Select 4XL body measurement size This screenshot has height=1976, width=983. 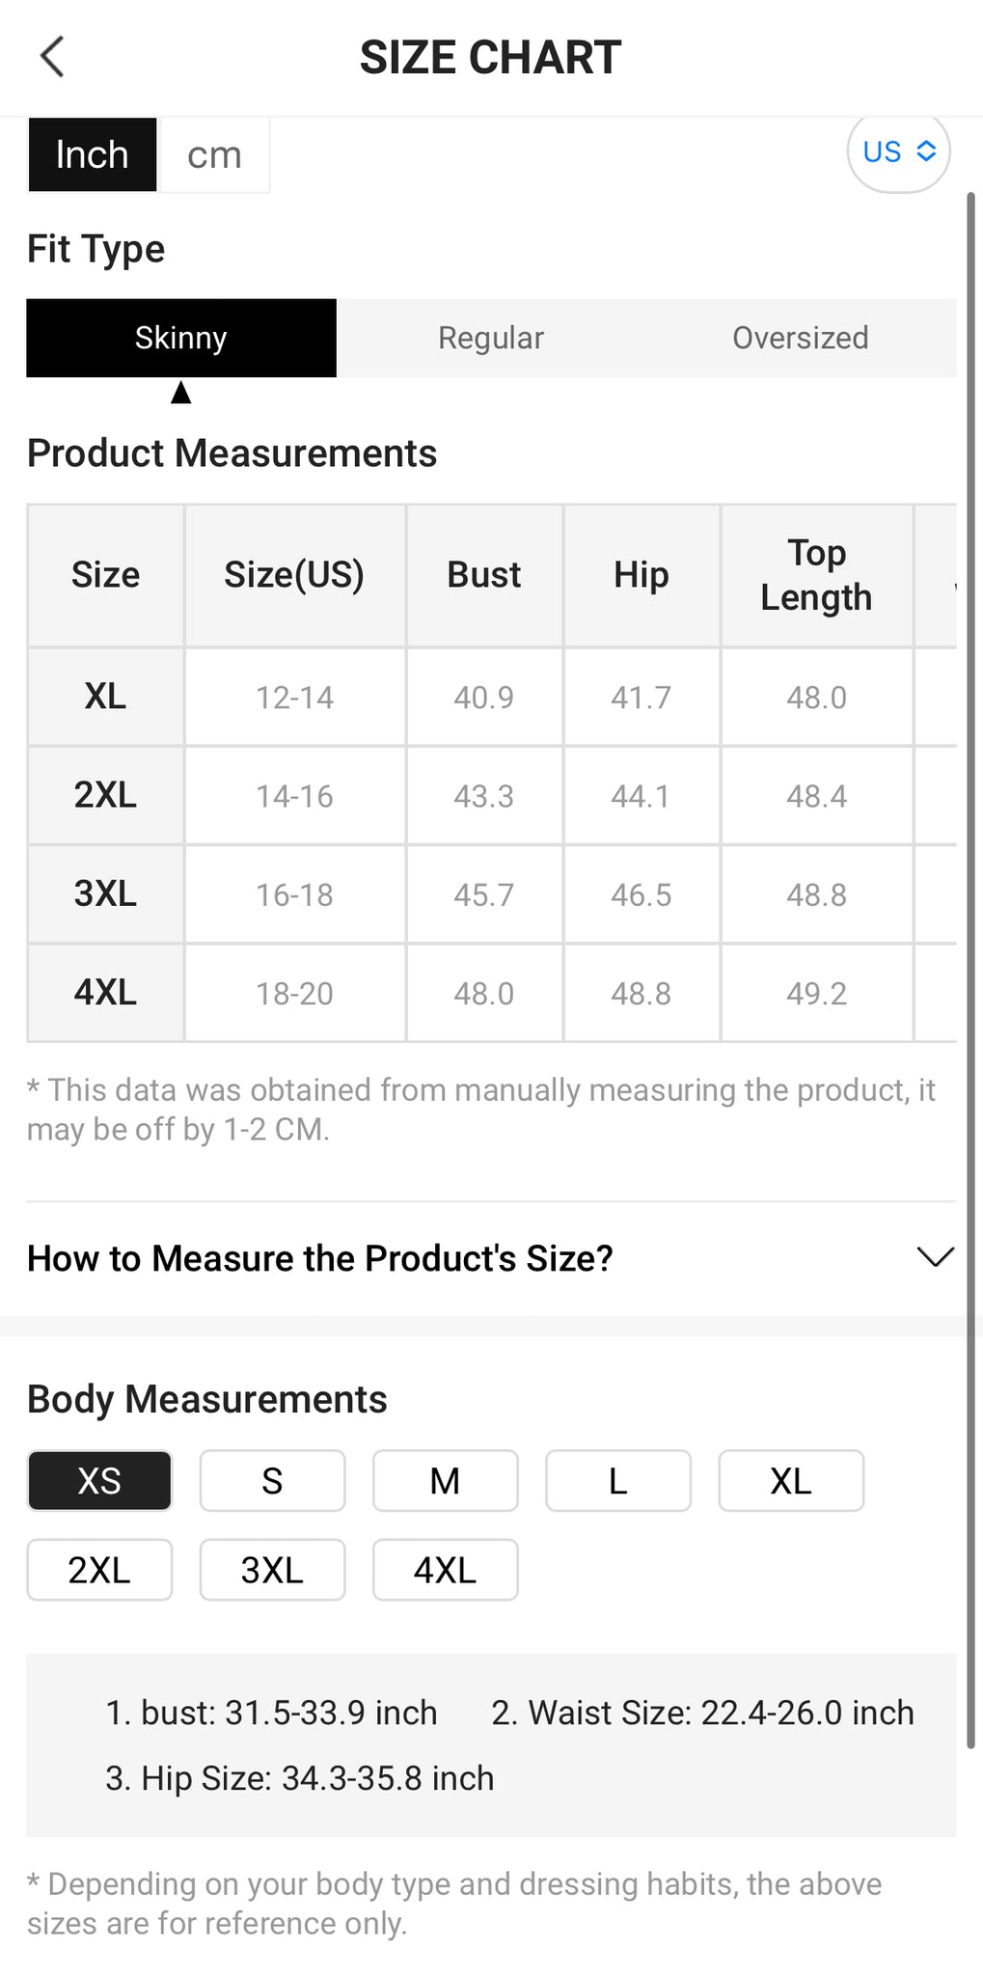pyautogui.click(x=445, y=1570)
